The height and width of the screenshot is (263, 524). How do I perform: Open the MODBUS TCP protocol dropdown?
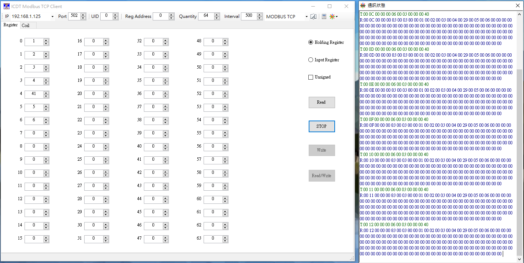click(306, 17)
